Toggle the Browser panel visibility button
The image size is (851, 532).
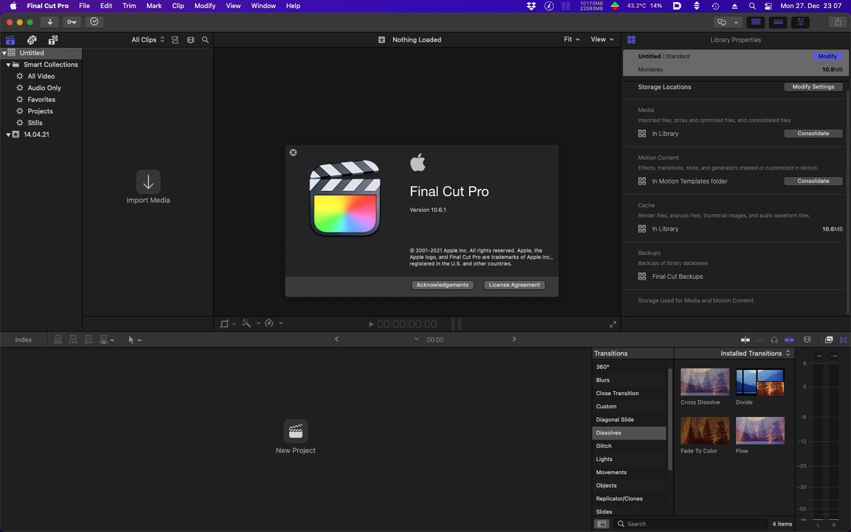click(x=756, y=22)
